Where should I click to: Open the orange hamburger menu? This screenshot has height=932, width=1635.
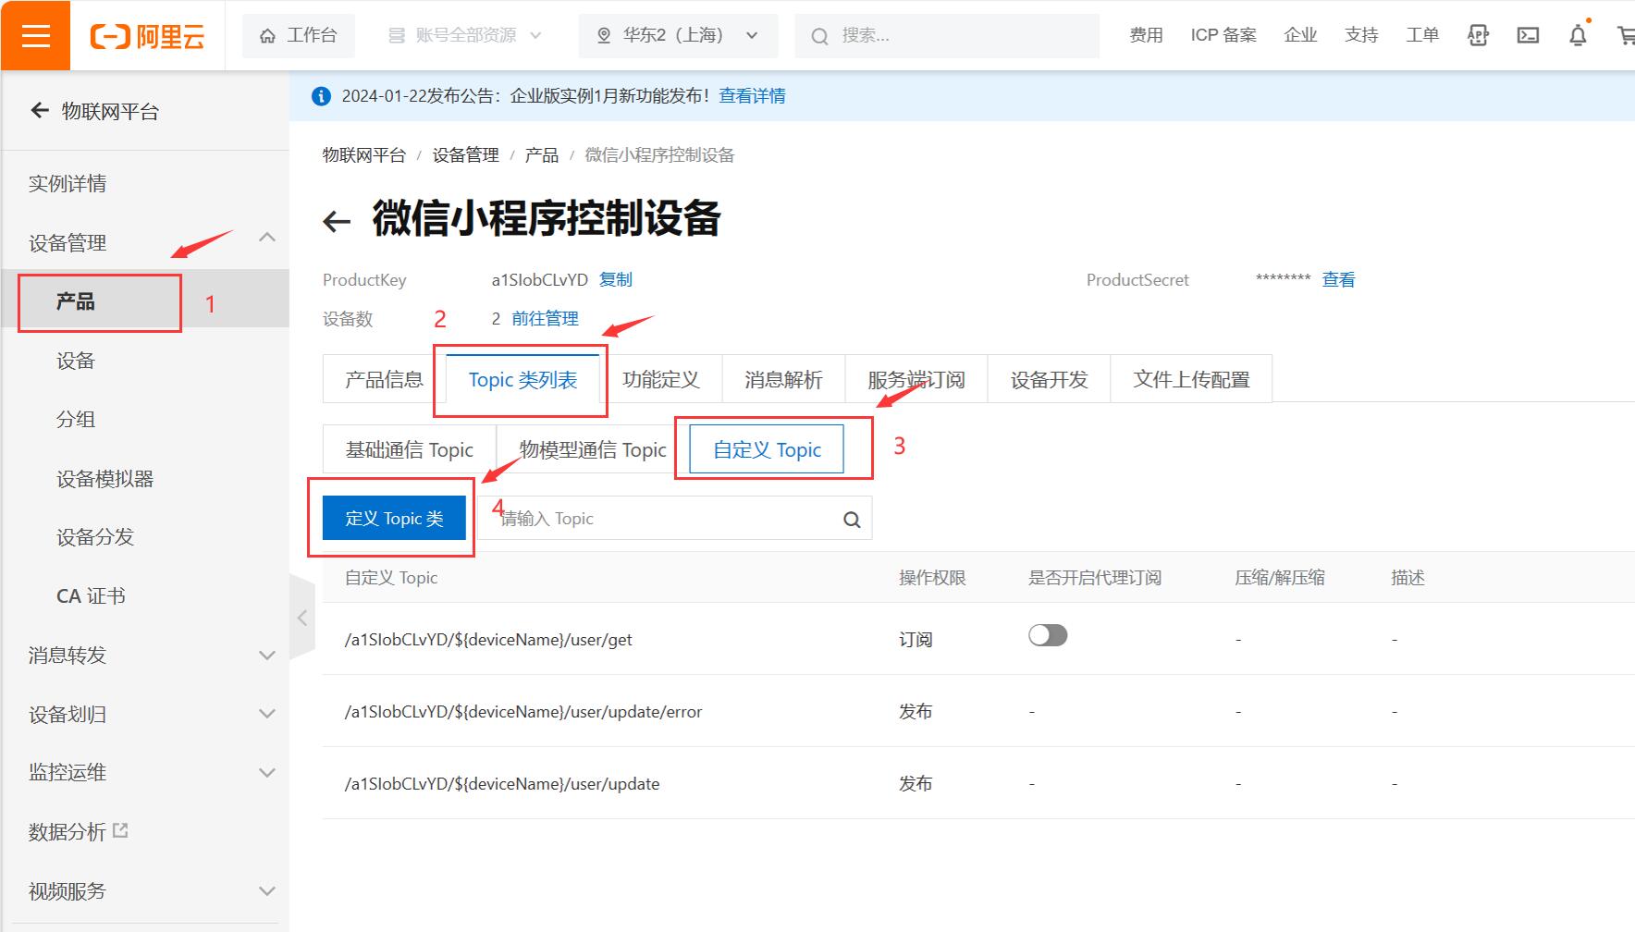pos(35,35)
